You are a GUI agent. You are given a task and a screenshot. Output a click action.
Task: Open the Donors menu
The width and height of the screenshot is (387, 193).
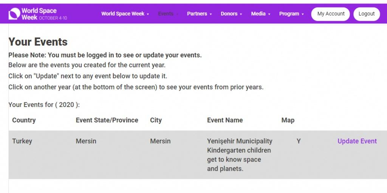click(x=229, y=14)
